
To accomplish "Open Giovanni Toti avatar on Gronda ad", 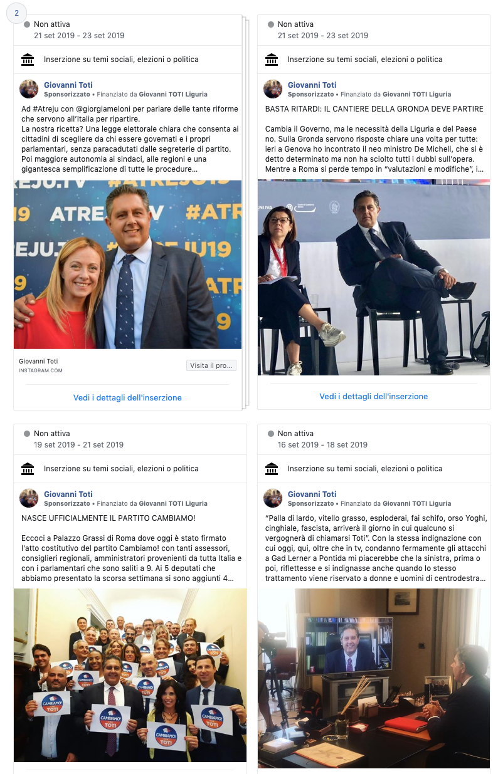I will 273,89.
